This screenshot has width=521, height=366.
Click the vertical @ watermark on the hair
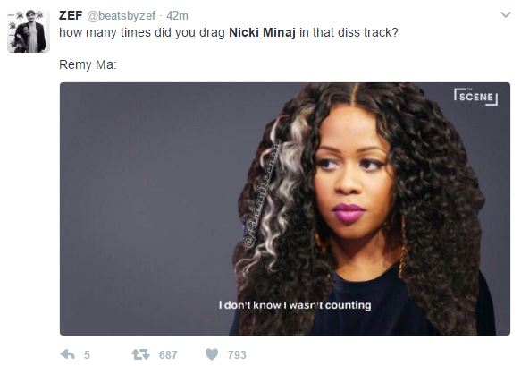(262, 196)
